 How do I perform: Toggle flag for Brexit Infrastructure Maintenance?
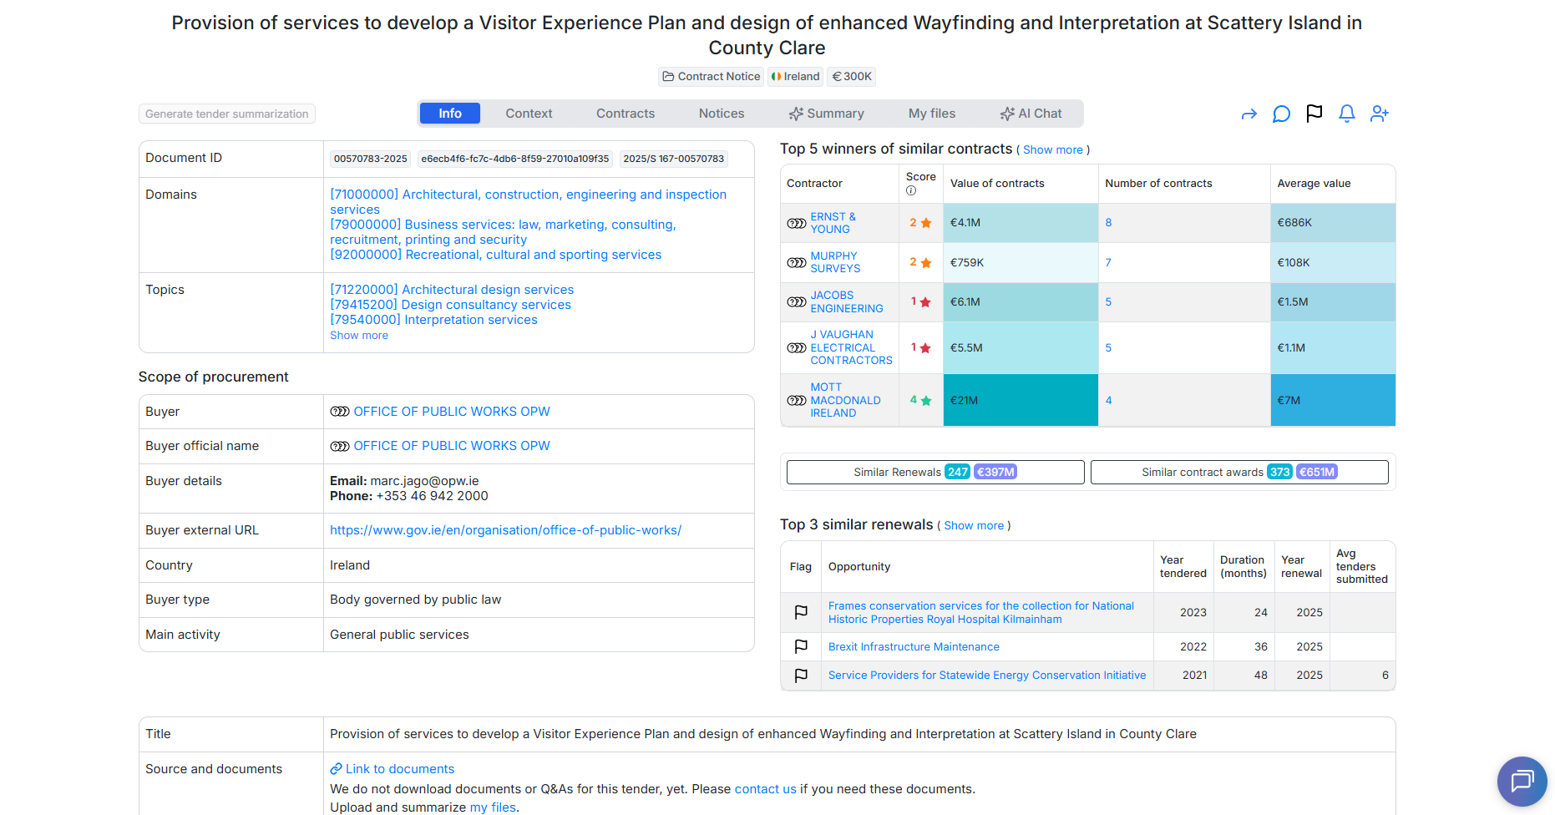(801, 646)
